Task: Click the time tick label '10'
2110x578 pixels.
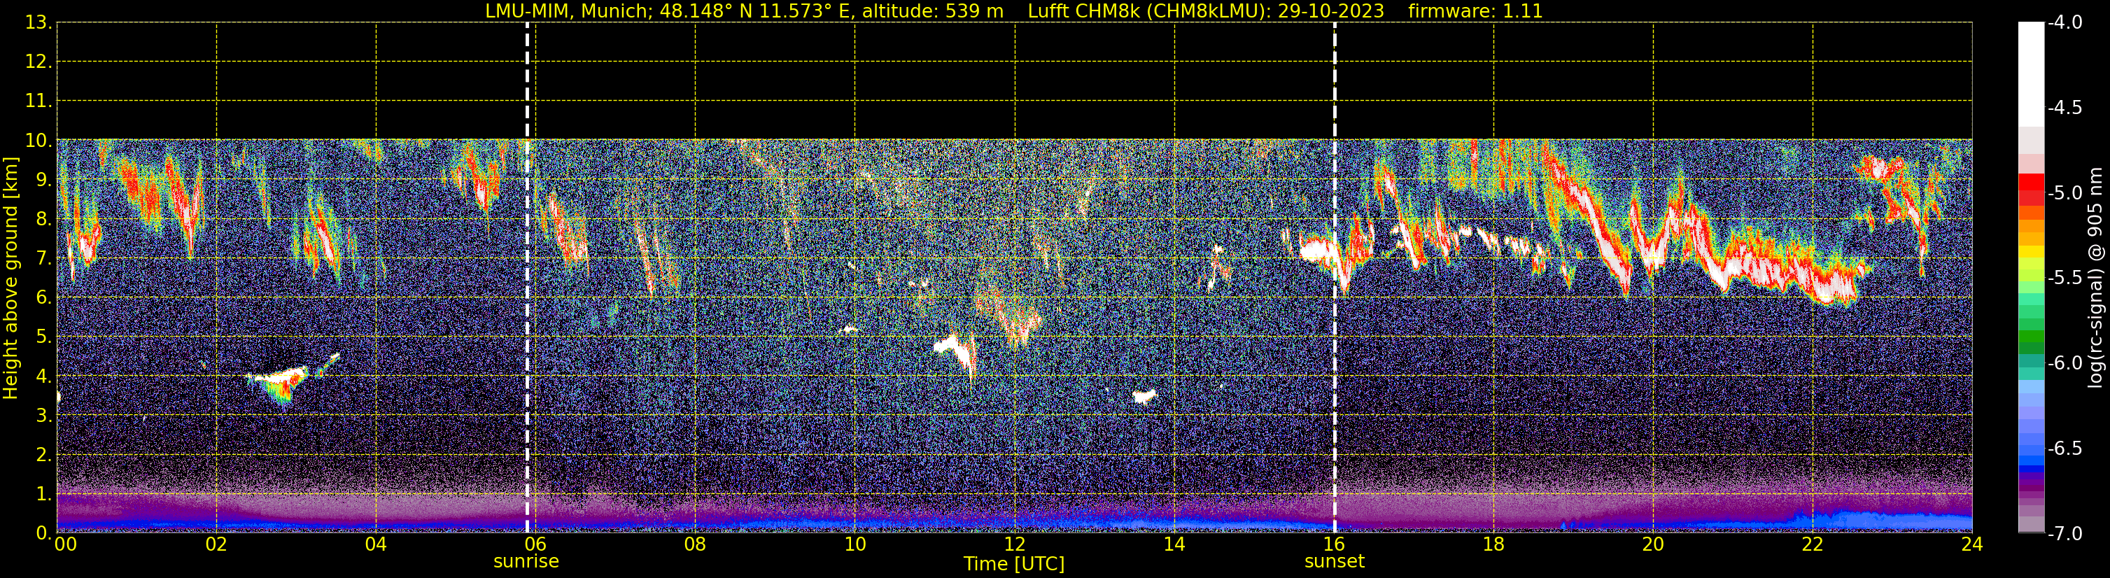Action: pyautogui.click(x=855, y=544)
